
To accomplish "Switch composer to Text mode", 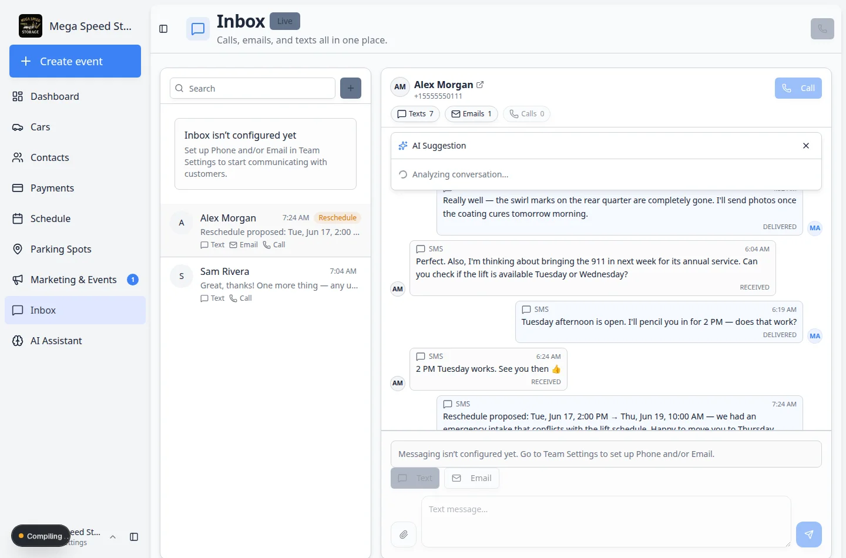I will coord(415,478).
